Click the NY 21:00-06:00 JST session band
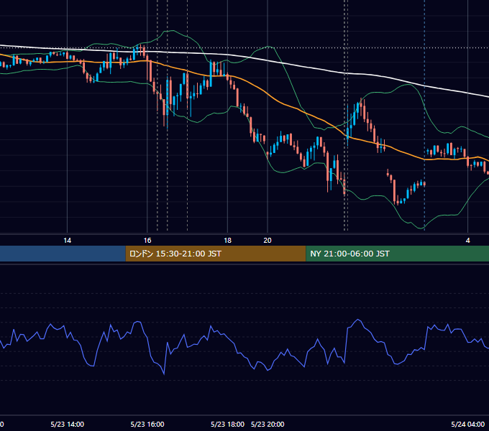Image resolution: width=489 pixels, height=431 pixels. click(397, 254)
